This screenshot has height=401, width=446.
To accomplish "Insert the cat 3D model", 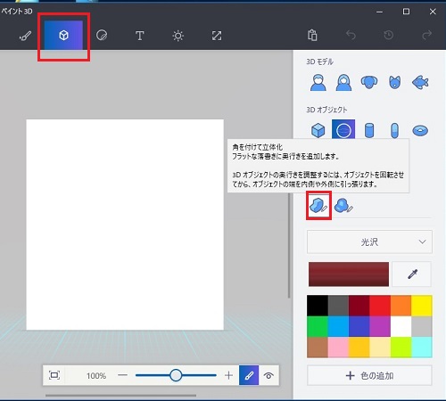I will pyautogui.click(x=394, y=82).
